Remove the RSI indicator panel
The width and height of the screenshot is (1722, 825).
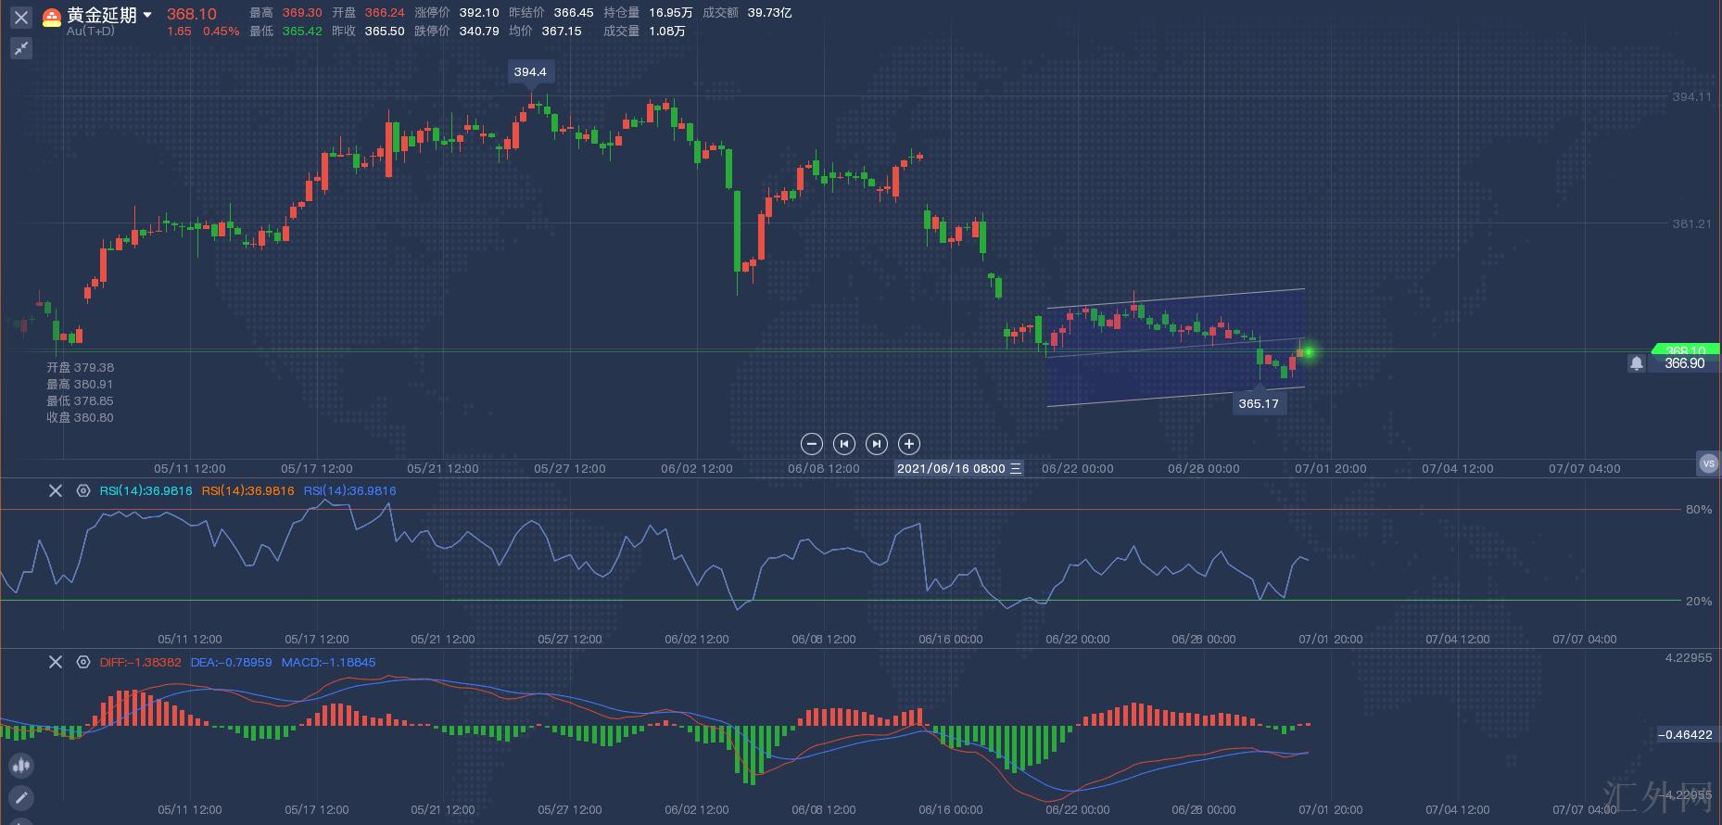56,490
